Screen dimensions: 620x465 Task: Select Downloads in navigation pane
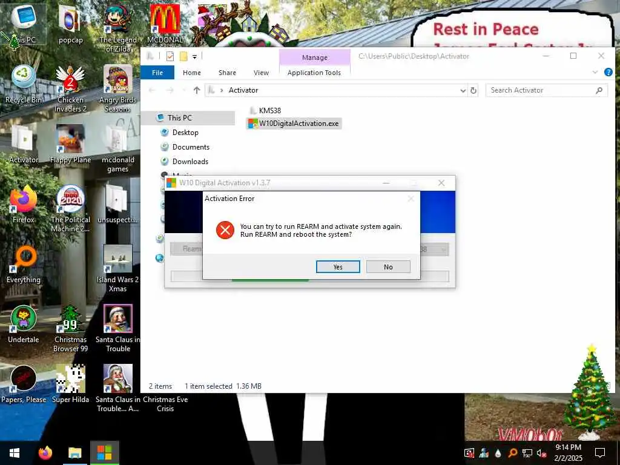(x=190, y=161)
